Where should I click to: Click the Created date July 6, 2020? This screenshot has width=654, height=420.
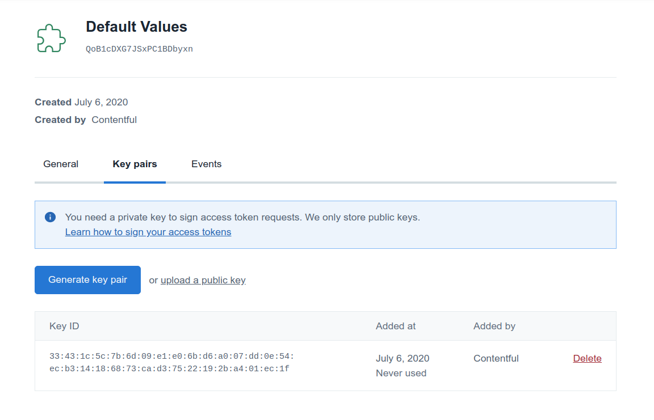[x=100, y=102]
